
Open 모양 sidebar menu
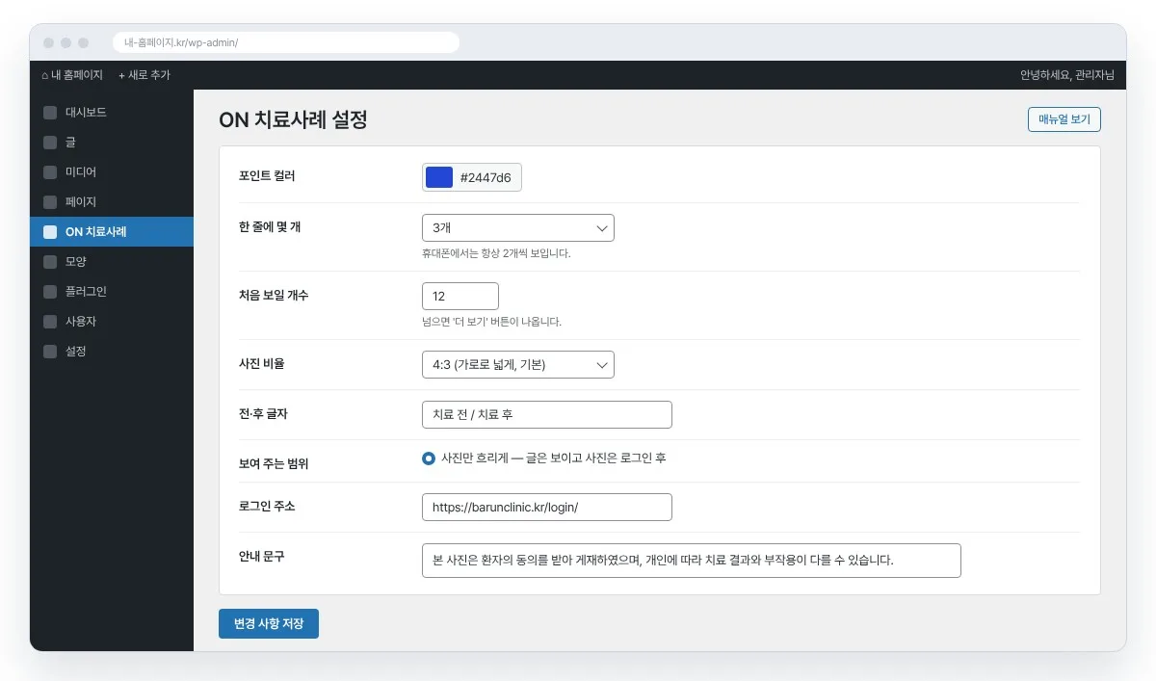[112, 262]
